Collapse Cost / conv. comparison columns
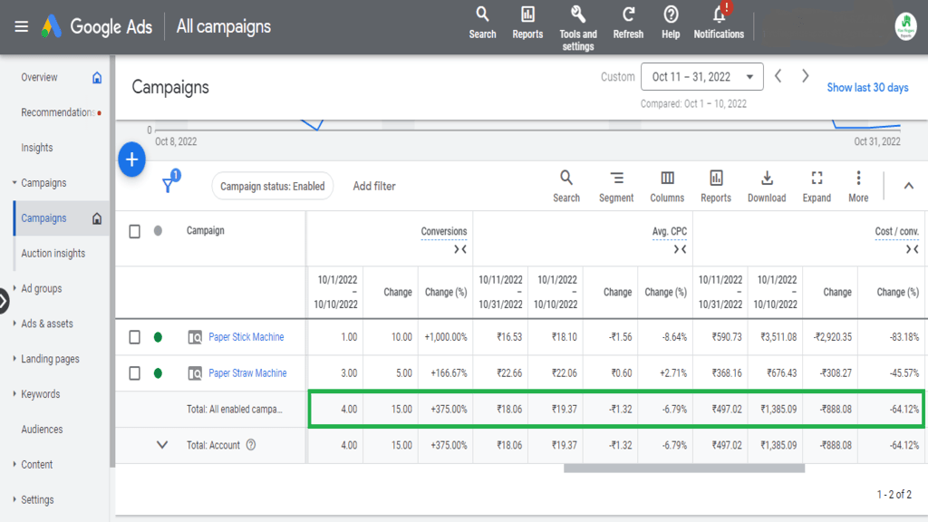Image resolution: width=928 pixels, height=522 pixels. pyautogui.click(x=912, y=250)
